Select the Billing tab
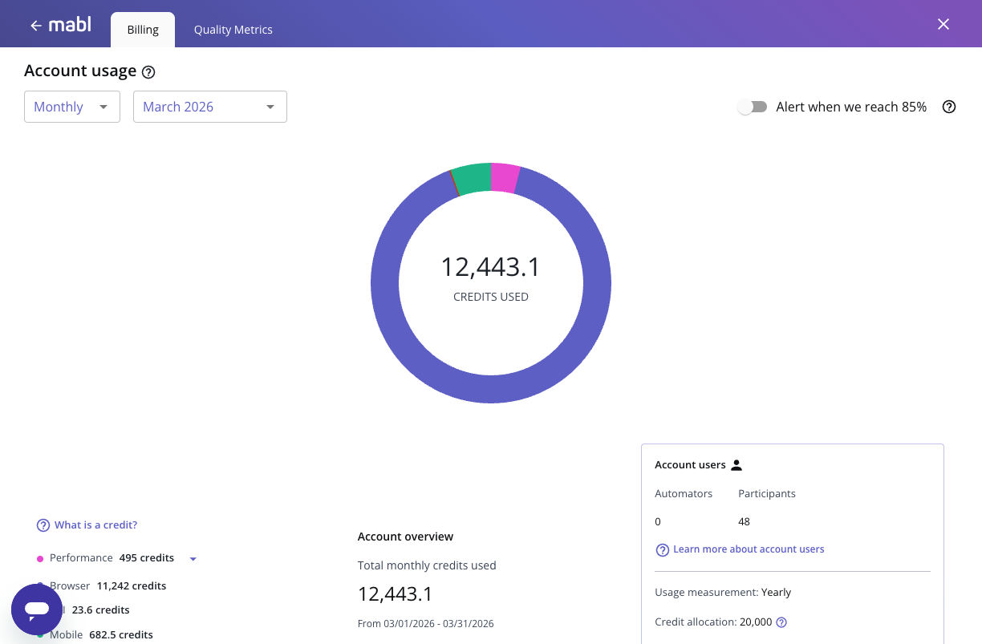This screenshot has height=644, width=982. pos(142,29)
